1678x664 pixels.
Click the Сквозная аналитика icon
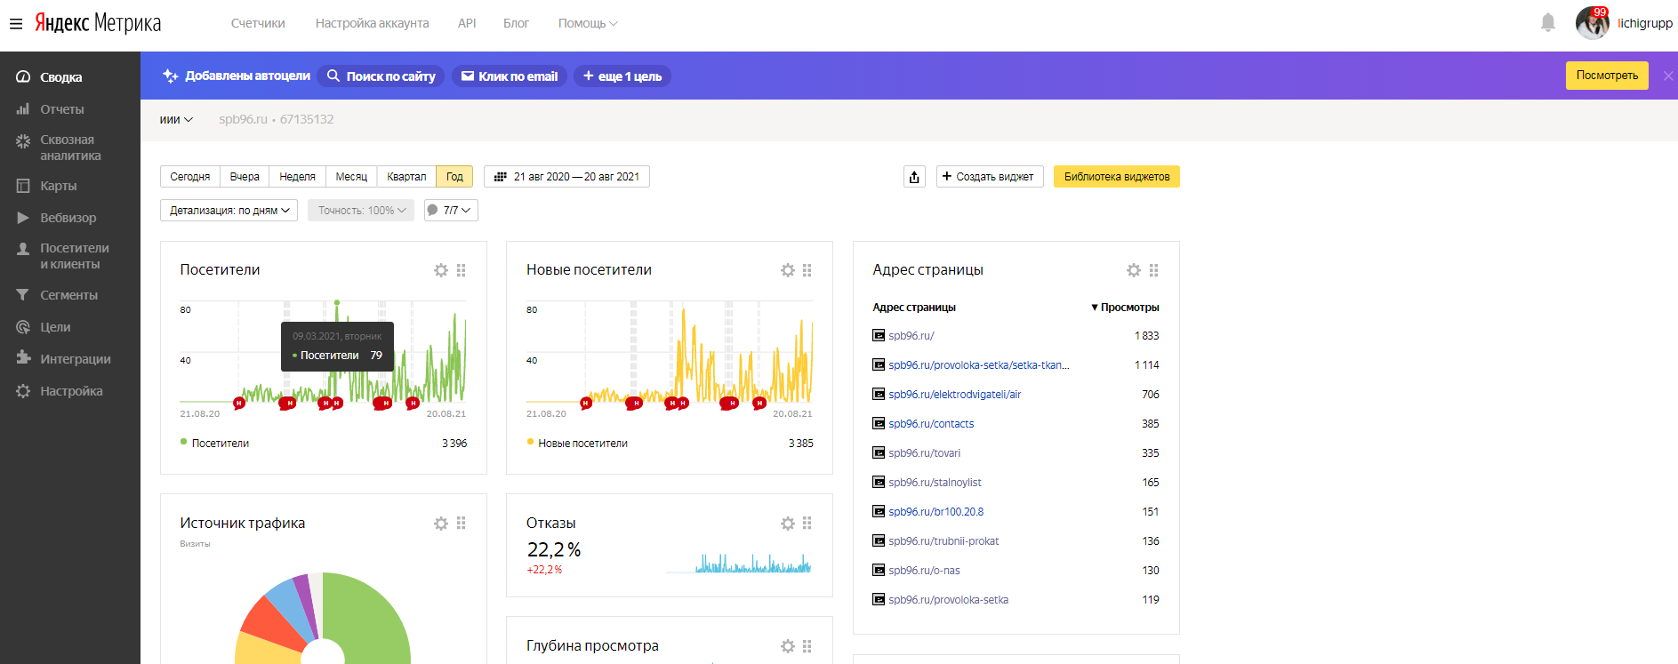click(23, 140)
